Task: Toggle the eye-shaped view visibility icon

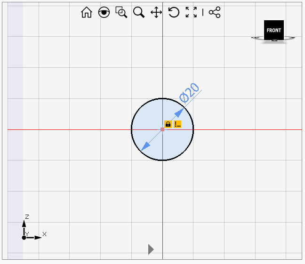Action: coord(104,13)
